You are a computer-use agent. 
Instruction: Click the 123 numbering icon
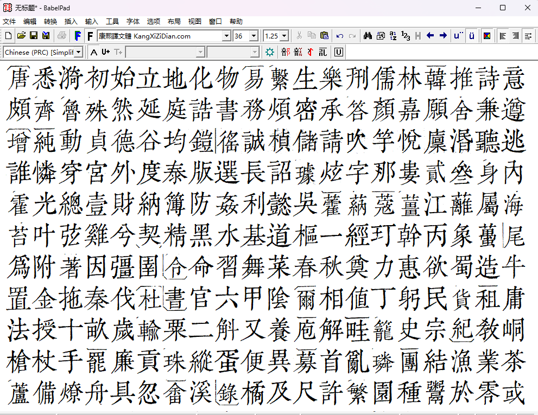406,36
